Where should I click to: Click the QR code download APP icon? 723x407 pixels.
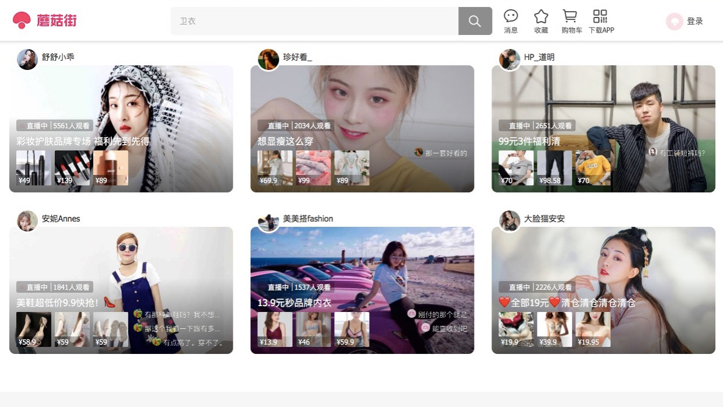[x=600, y=16]
